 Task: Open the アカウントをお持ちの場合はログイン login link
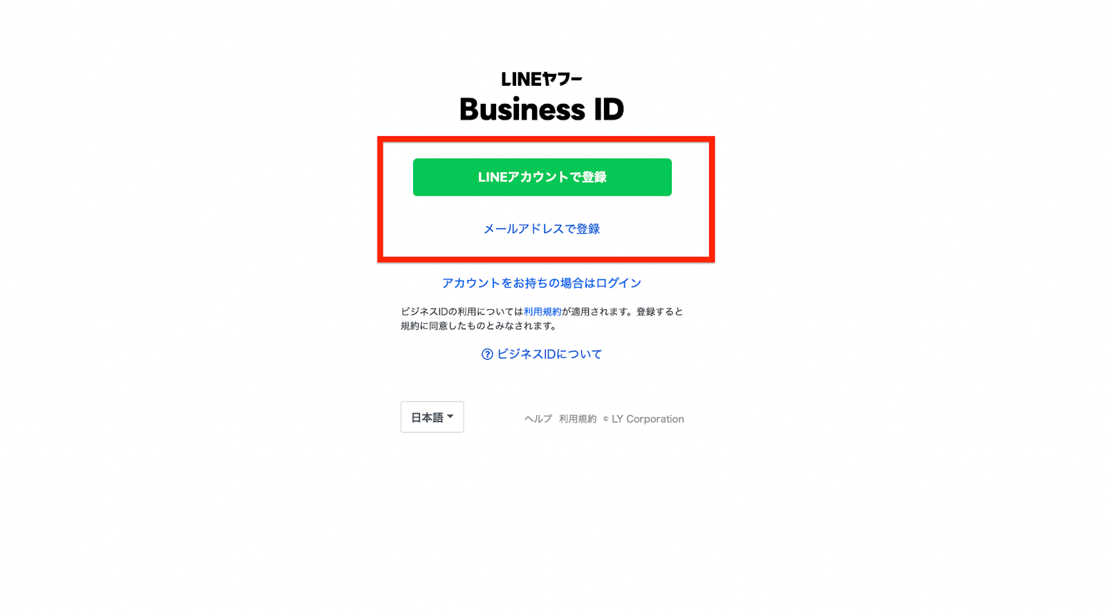(x=542, y=283)
